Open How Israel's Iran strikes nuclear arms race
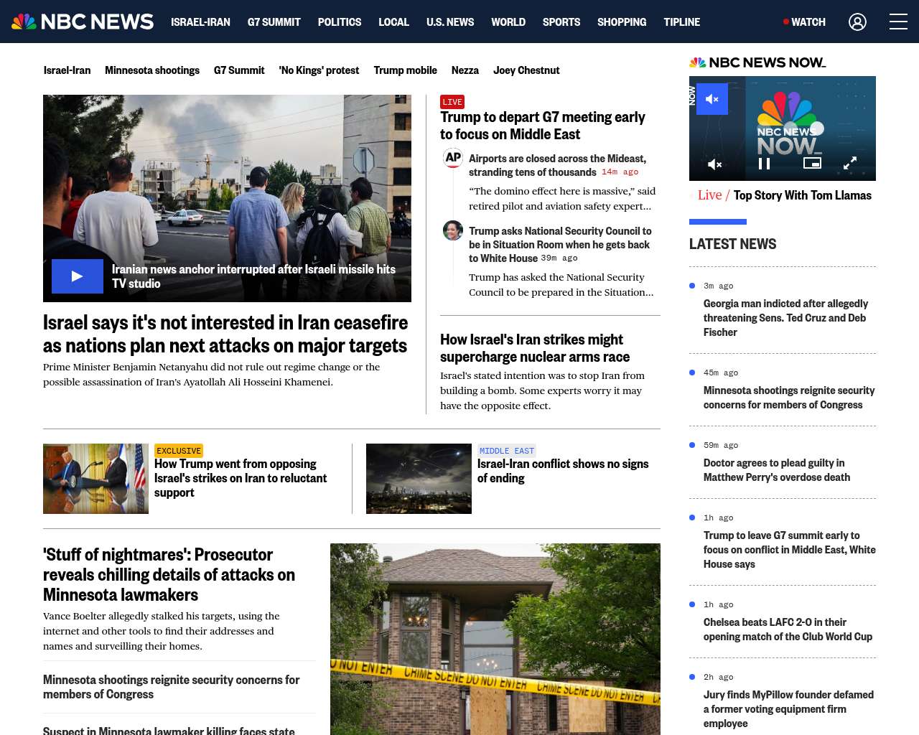 (x=535, y=348)
